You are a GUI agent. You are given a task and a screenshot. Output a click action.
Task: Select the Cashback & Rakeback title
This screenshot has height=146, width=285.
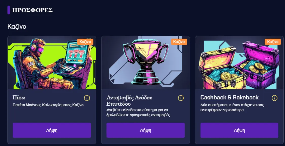click(229, 98)
